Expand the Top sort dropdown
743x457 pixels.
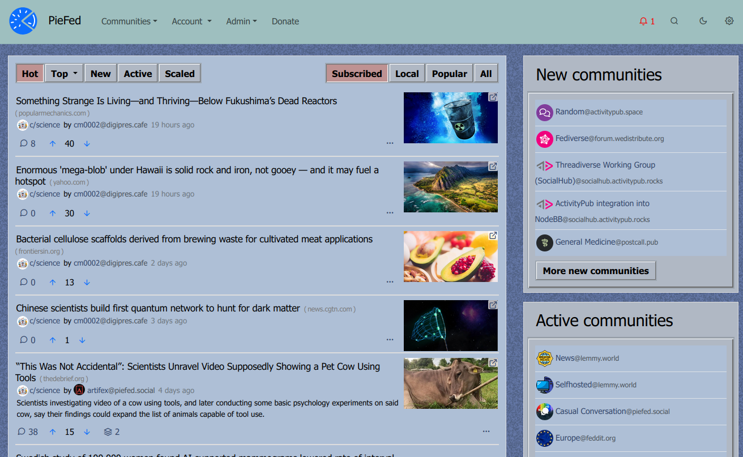[x=64, y=74]
